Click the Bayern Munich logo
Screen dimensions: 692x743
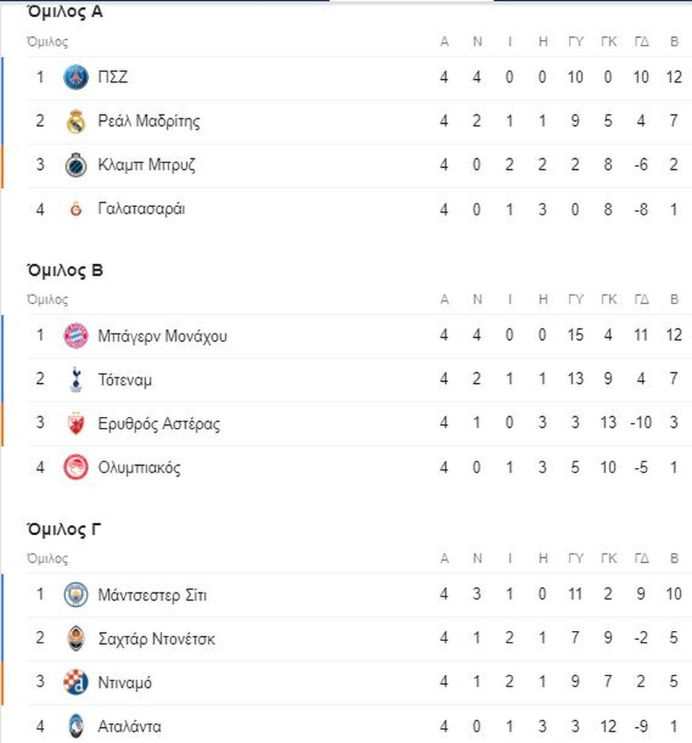click(76, 336)
